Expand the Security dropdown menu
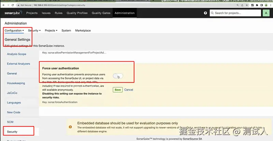This screenshot has width=273, height=141. [x=34, y=30]
